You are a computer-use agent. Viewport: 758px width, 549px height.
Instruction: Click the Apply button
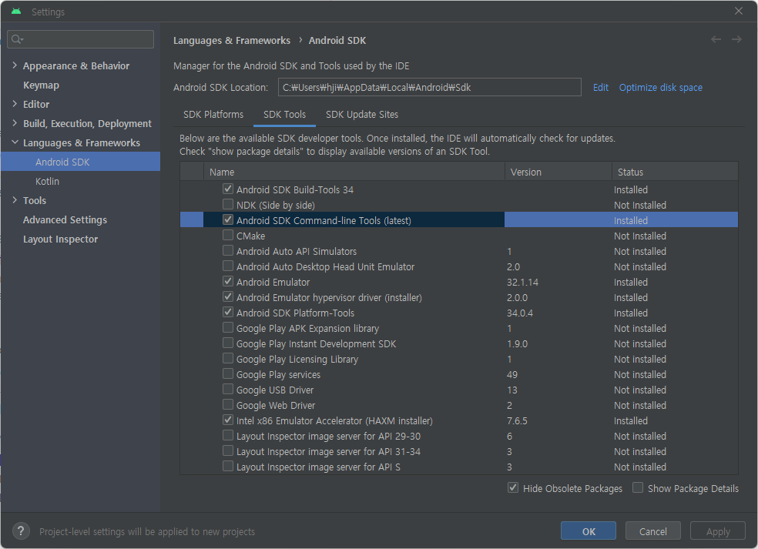point(718,531)
